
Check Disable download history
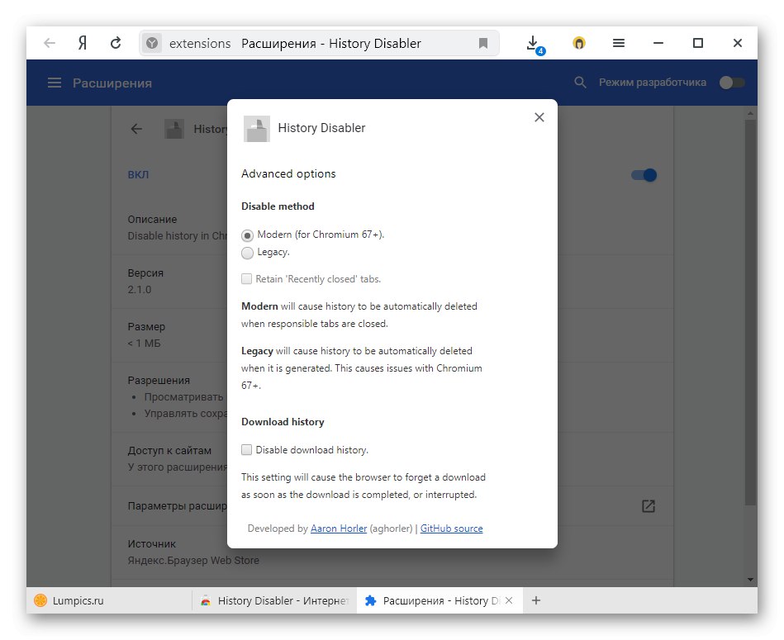246,449
